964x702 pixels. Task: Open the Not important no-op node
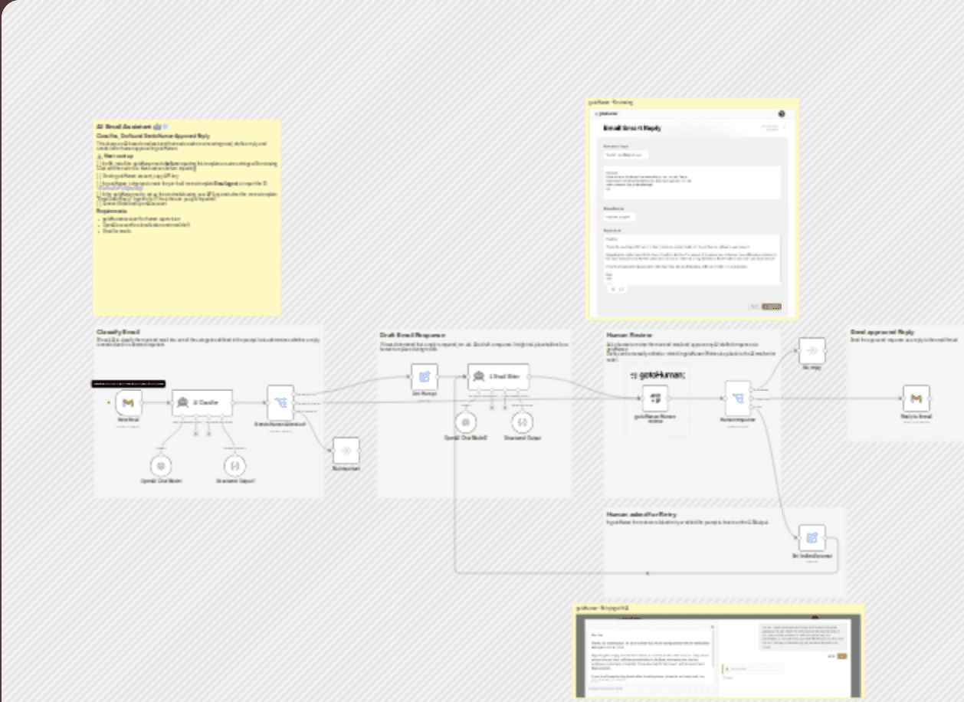pos(346,450)
